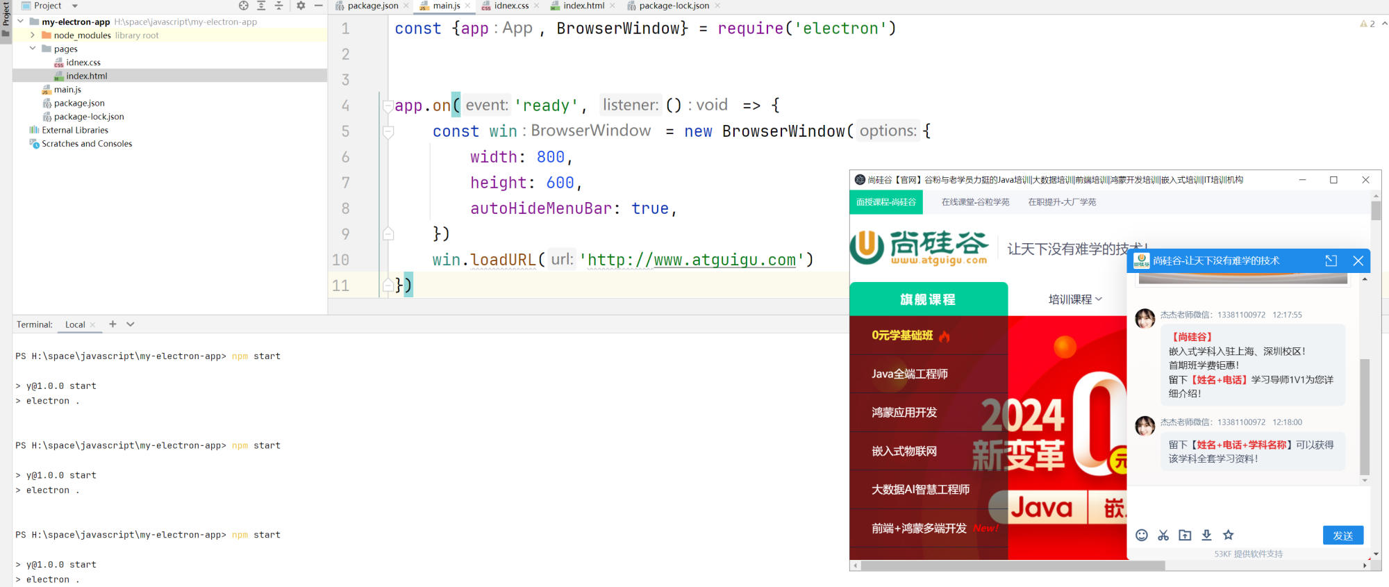
Task: Select idnex.css in the project tree
Action: (83, 63)
